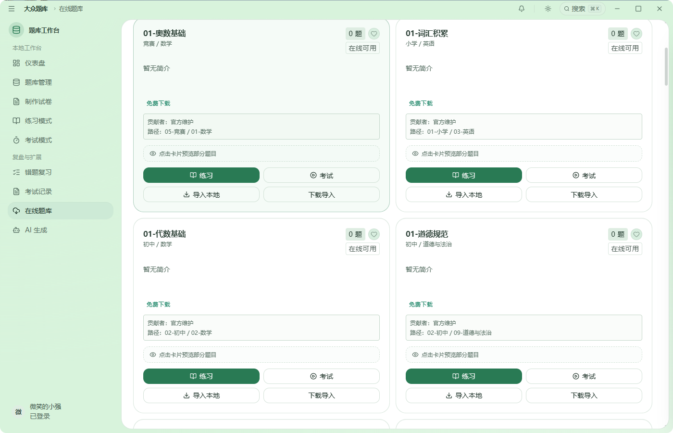The width and height of the screenshot is (673, 433).
Task: Click 导入本地 on 01-奥数基础 card
Action: pos(201,194)
